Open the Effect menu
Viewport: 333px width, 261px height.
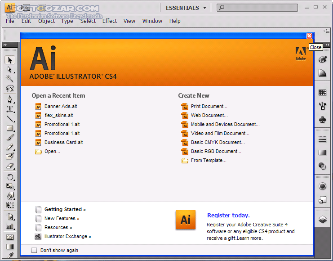[110, 21]
